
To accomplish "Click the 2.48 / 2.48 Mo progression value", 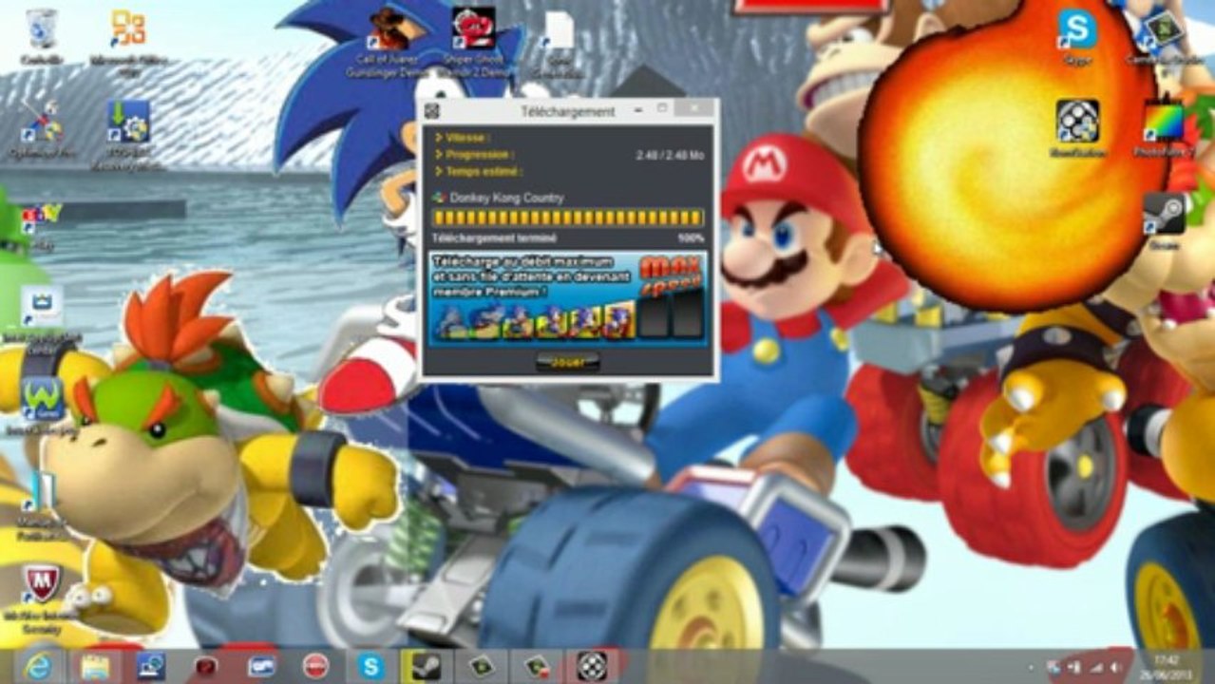I will tap(670, 154).
